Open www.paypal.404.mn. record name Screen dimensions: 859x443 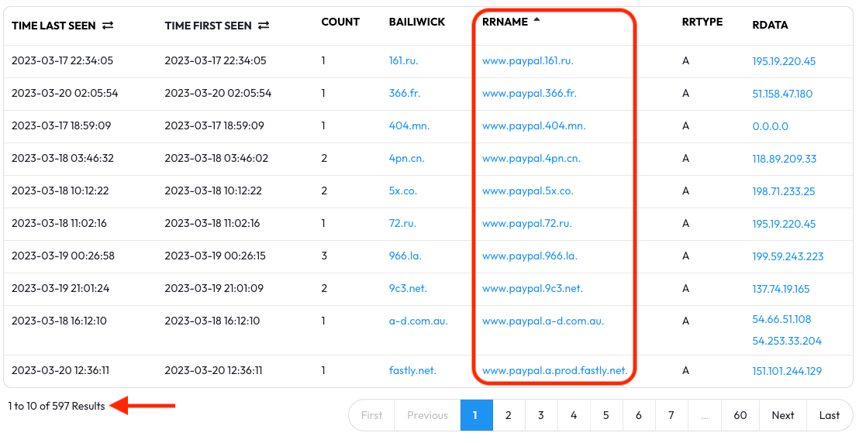pos(534,126)
